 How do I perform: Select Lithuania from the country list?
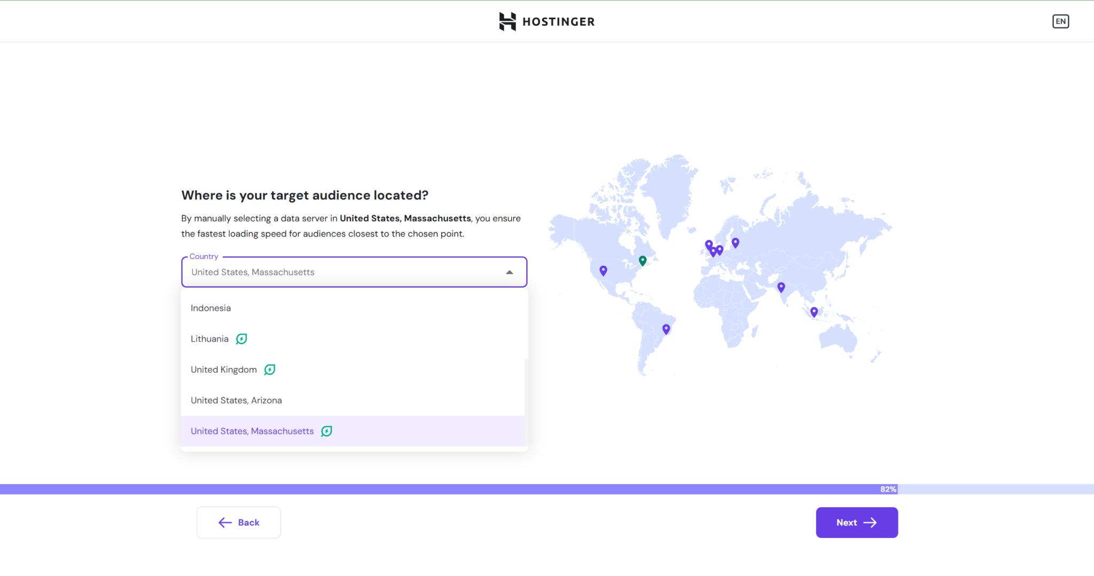209,339
